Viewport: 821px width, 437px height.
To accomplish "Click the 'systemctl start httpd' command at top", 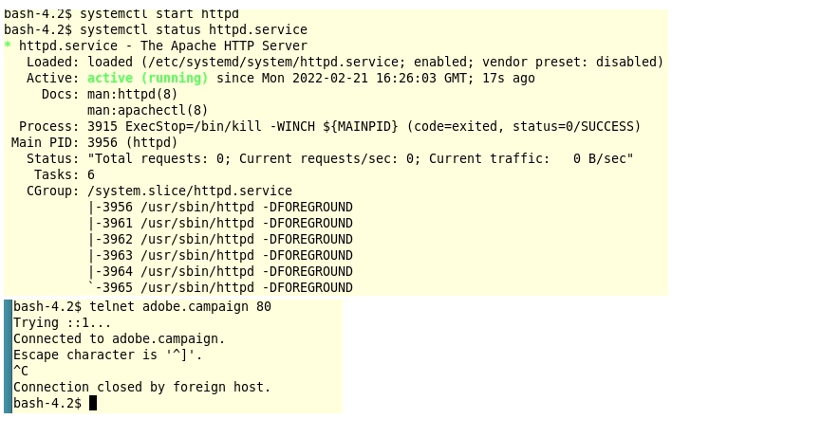I will pyautogui.click(x=121, y=14).
